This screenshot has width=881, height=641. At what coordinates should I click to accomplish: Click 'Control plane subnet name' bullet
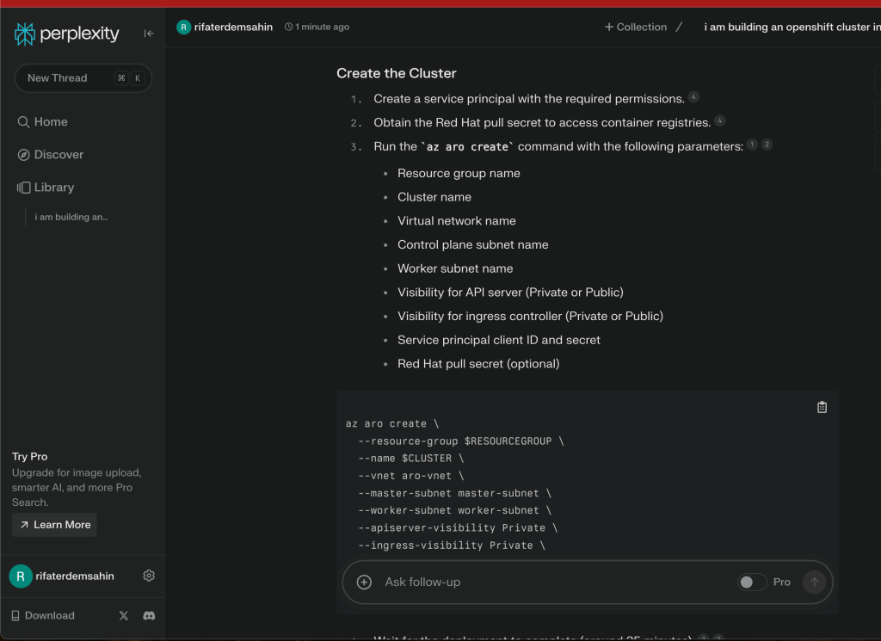pos(472,244)
